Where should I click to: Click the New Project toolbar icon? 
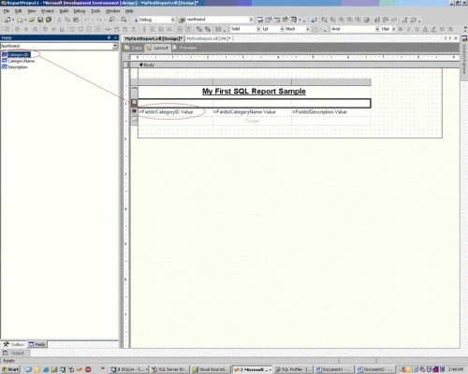[7, 20]
